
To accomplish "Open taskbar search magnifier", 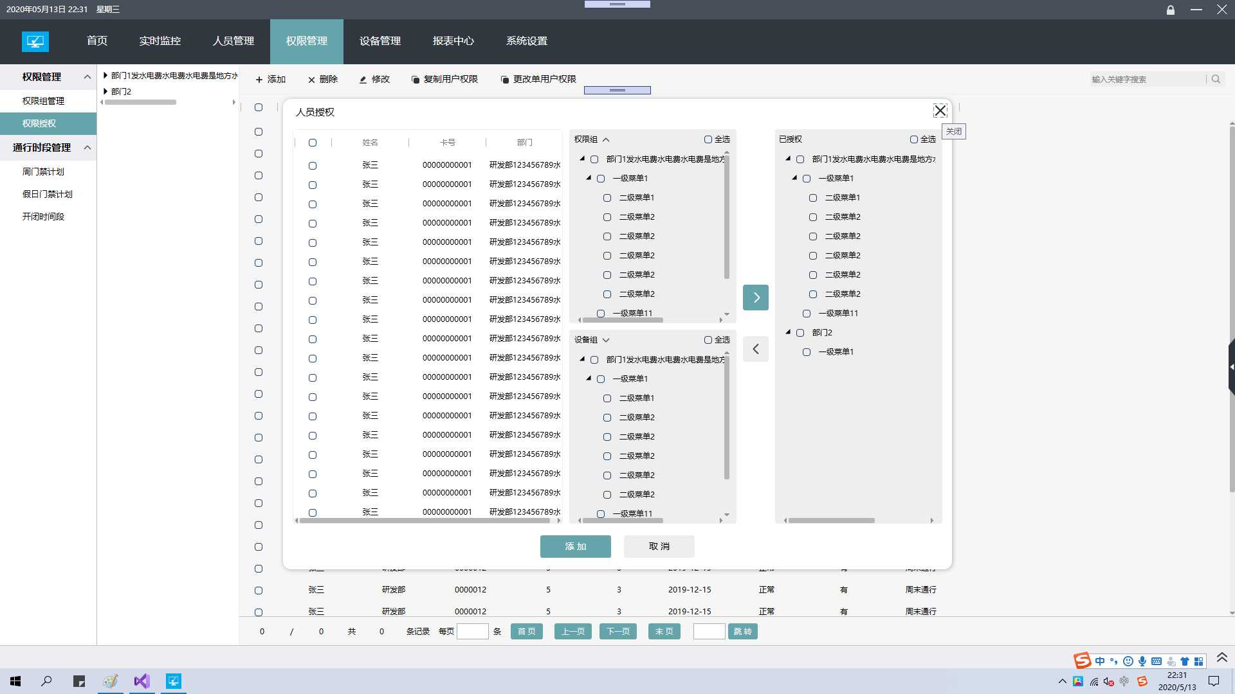I will tap(46, 681).
